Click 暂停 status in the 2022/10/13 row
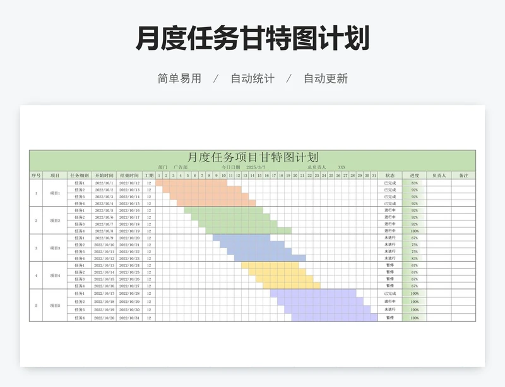The height and width of the screenshot is (387, 505). (x=390, y=265)
